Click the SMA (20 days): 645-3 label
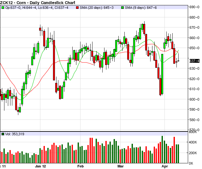This screenshot has height=169, width=202. point(97,8)
